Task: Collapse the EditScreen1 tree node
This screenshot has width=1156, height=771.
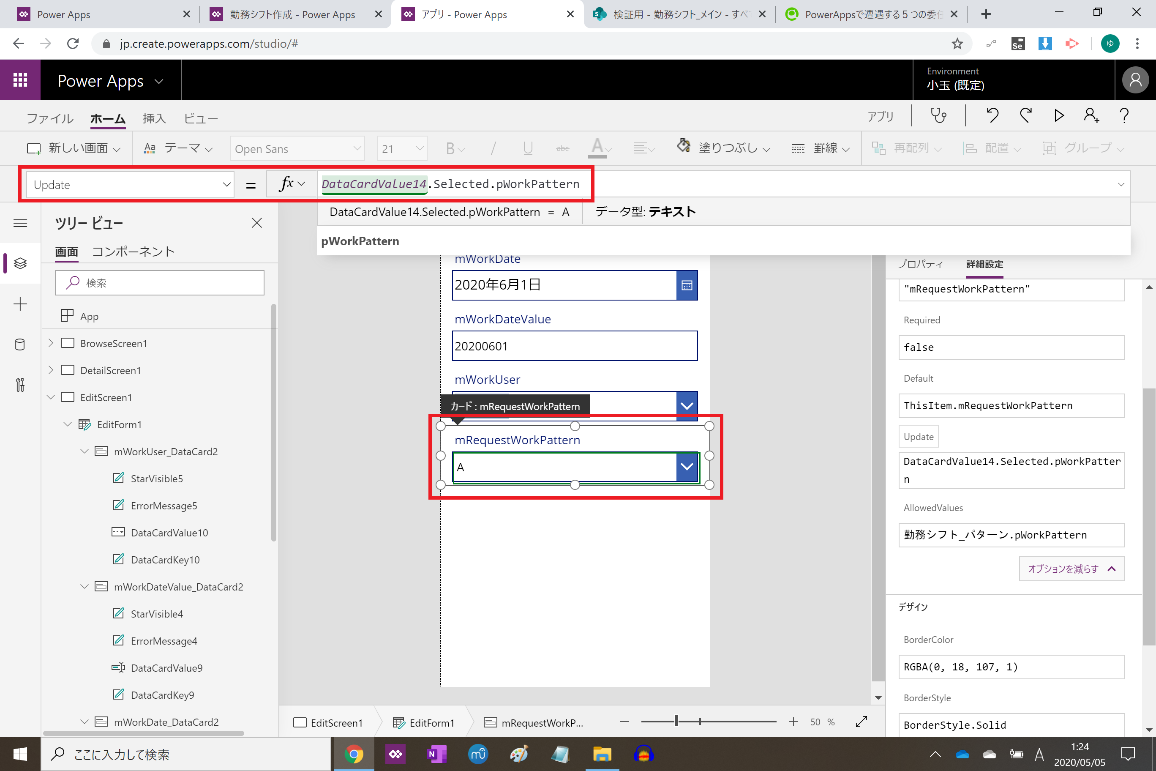Action: tap(51, 397)
